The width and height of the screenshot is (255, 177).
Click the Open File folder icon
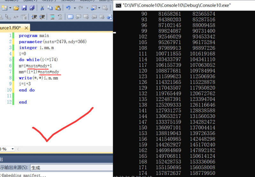16,8
